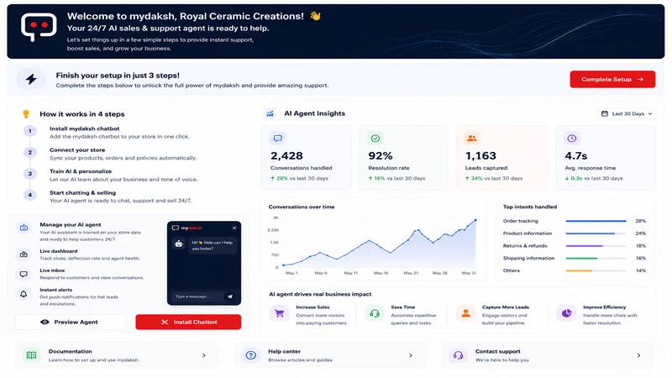Image resolution: width=672 pixels, height=378 pixels.
Task: Click the 28% Order tracking percentage
Action: (x=640, y=221)
